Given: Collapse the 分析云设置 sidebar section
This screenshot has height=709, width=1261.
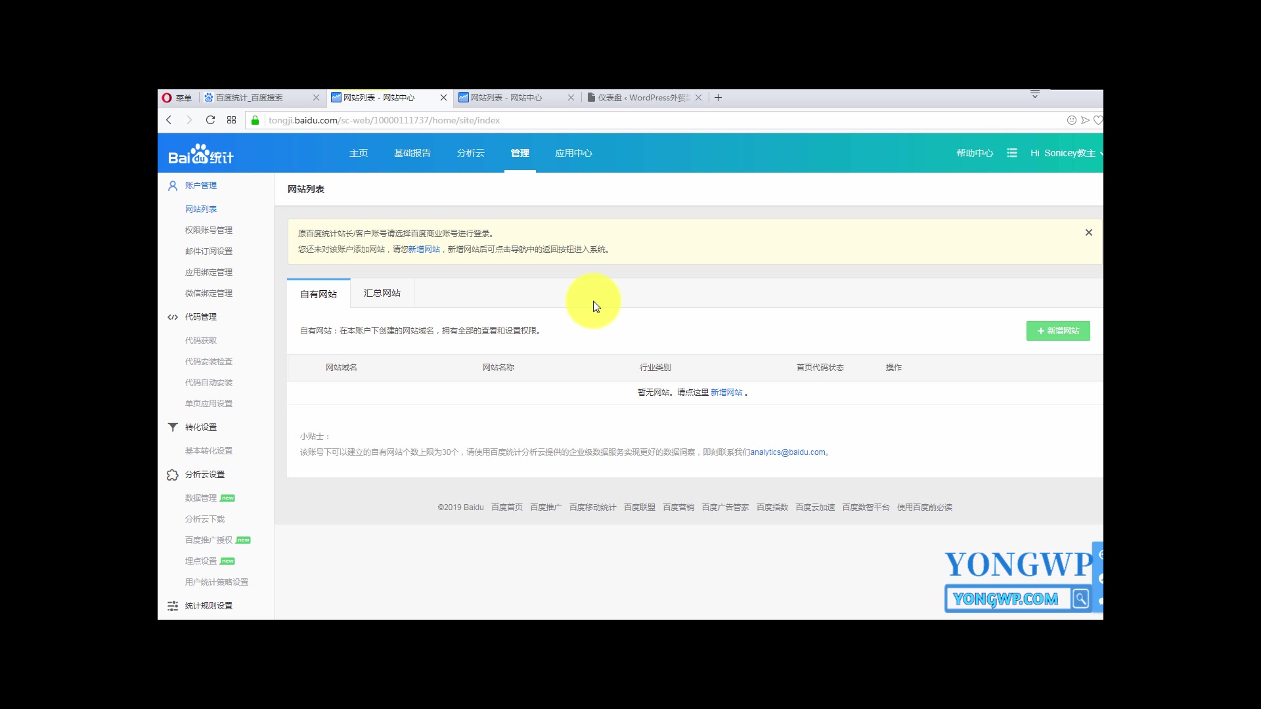Looking at the screenshot, I should pos(205,475).
